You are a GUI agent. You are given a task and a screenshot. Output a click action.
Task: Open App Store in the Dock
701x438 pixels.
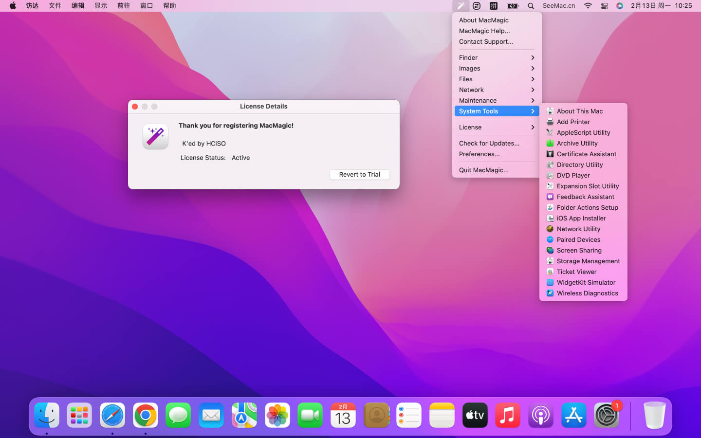[573, 416]
